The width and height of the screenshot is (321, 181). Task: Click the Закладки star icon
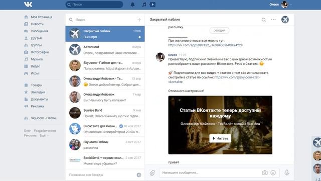[26, 92]
